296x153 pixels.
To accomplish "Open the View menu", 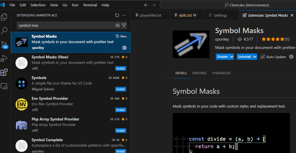I will click(54, 5).
